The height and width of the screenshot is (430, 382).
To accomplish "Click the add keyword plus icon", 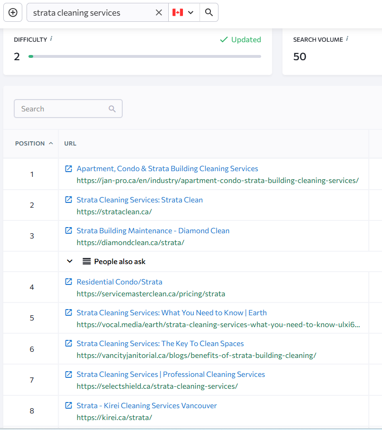I will 13,13.
